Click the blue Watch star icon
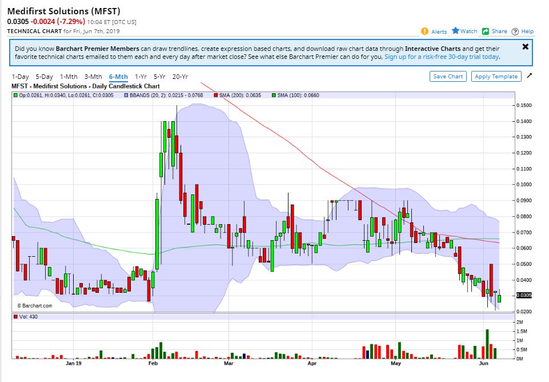Image resolution: width=549 pixels, height=382 pixels. coord(455,30)
